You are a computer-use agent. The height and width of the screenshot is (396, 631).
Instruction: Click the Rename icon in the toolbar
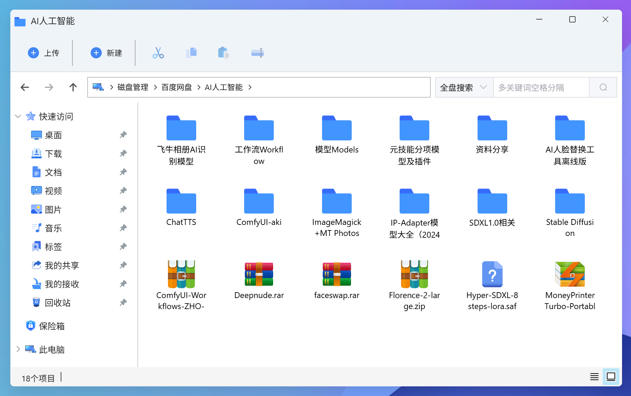pos(258,53)
